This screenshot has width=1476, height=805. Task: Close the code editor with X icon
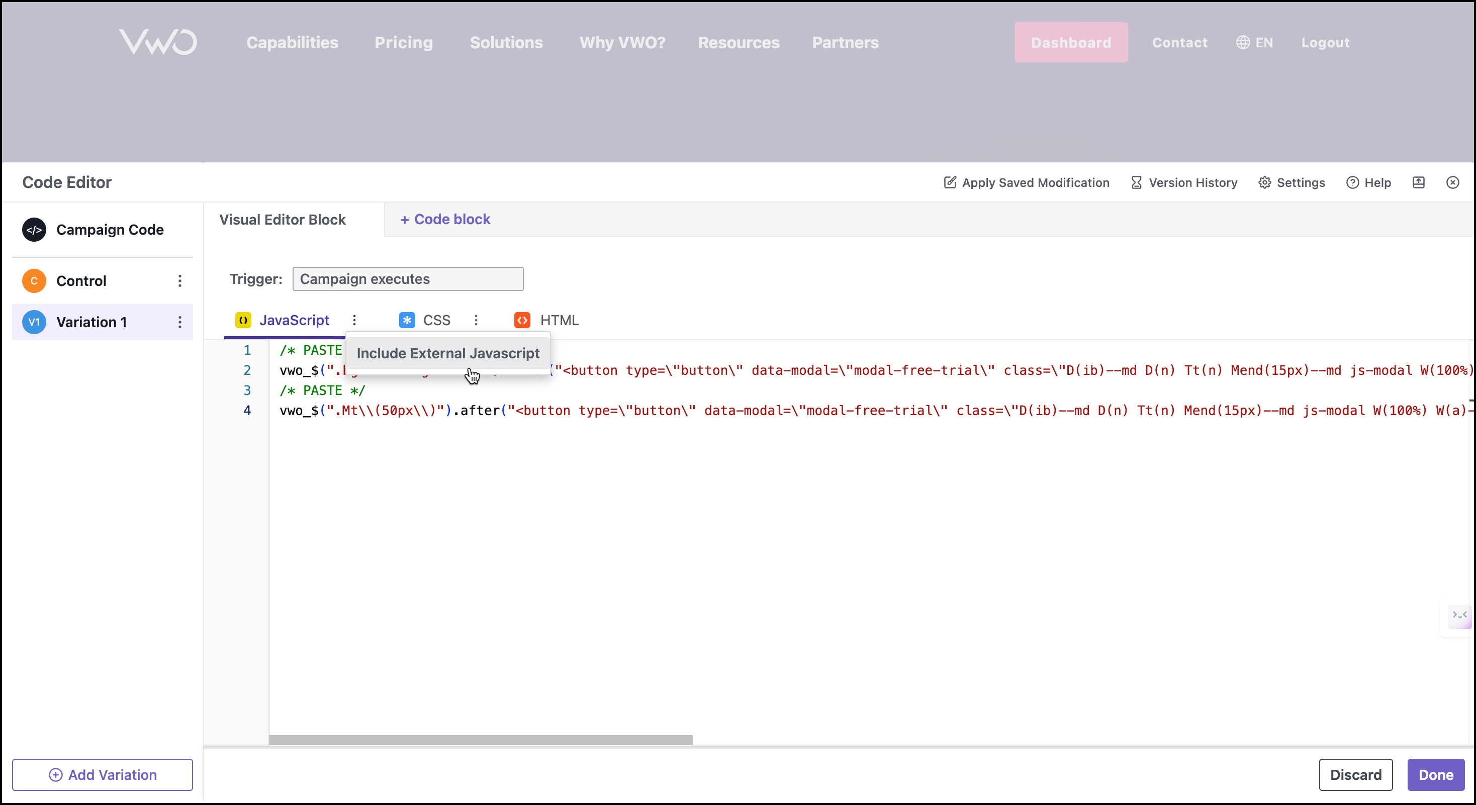pos(1452,182)
